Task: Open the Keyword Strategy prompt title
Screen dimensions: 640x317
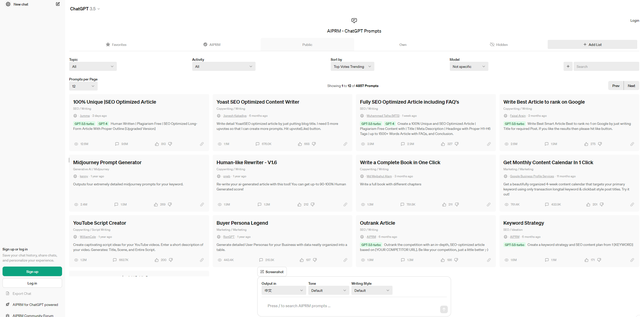Action: (524, 223)
